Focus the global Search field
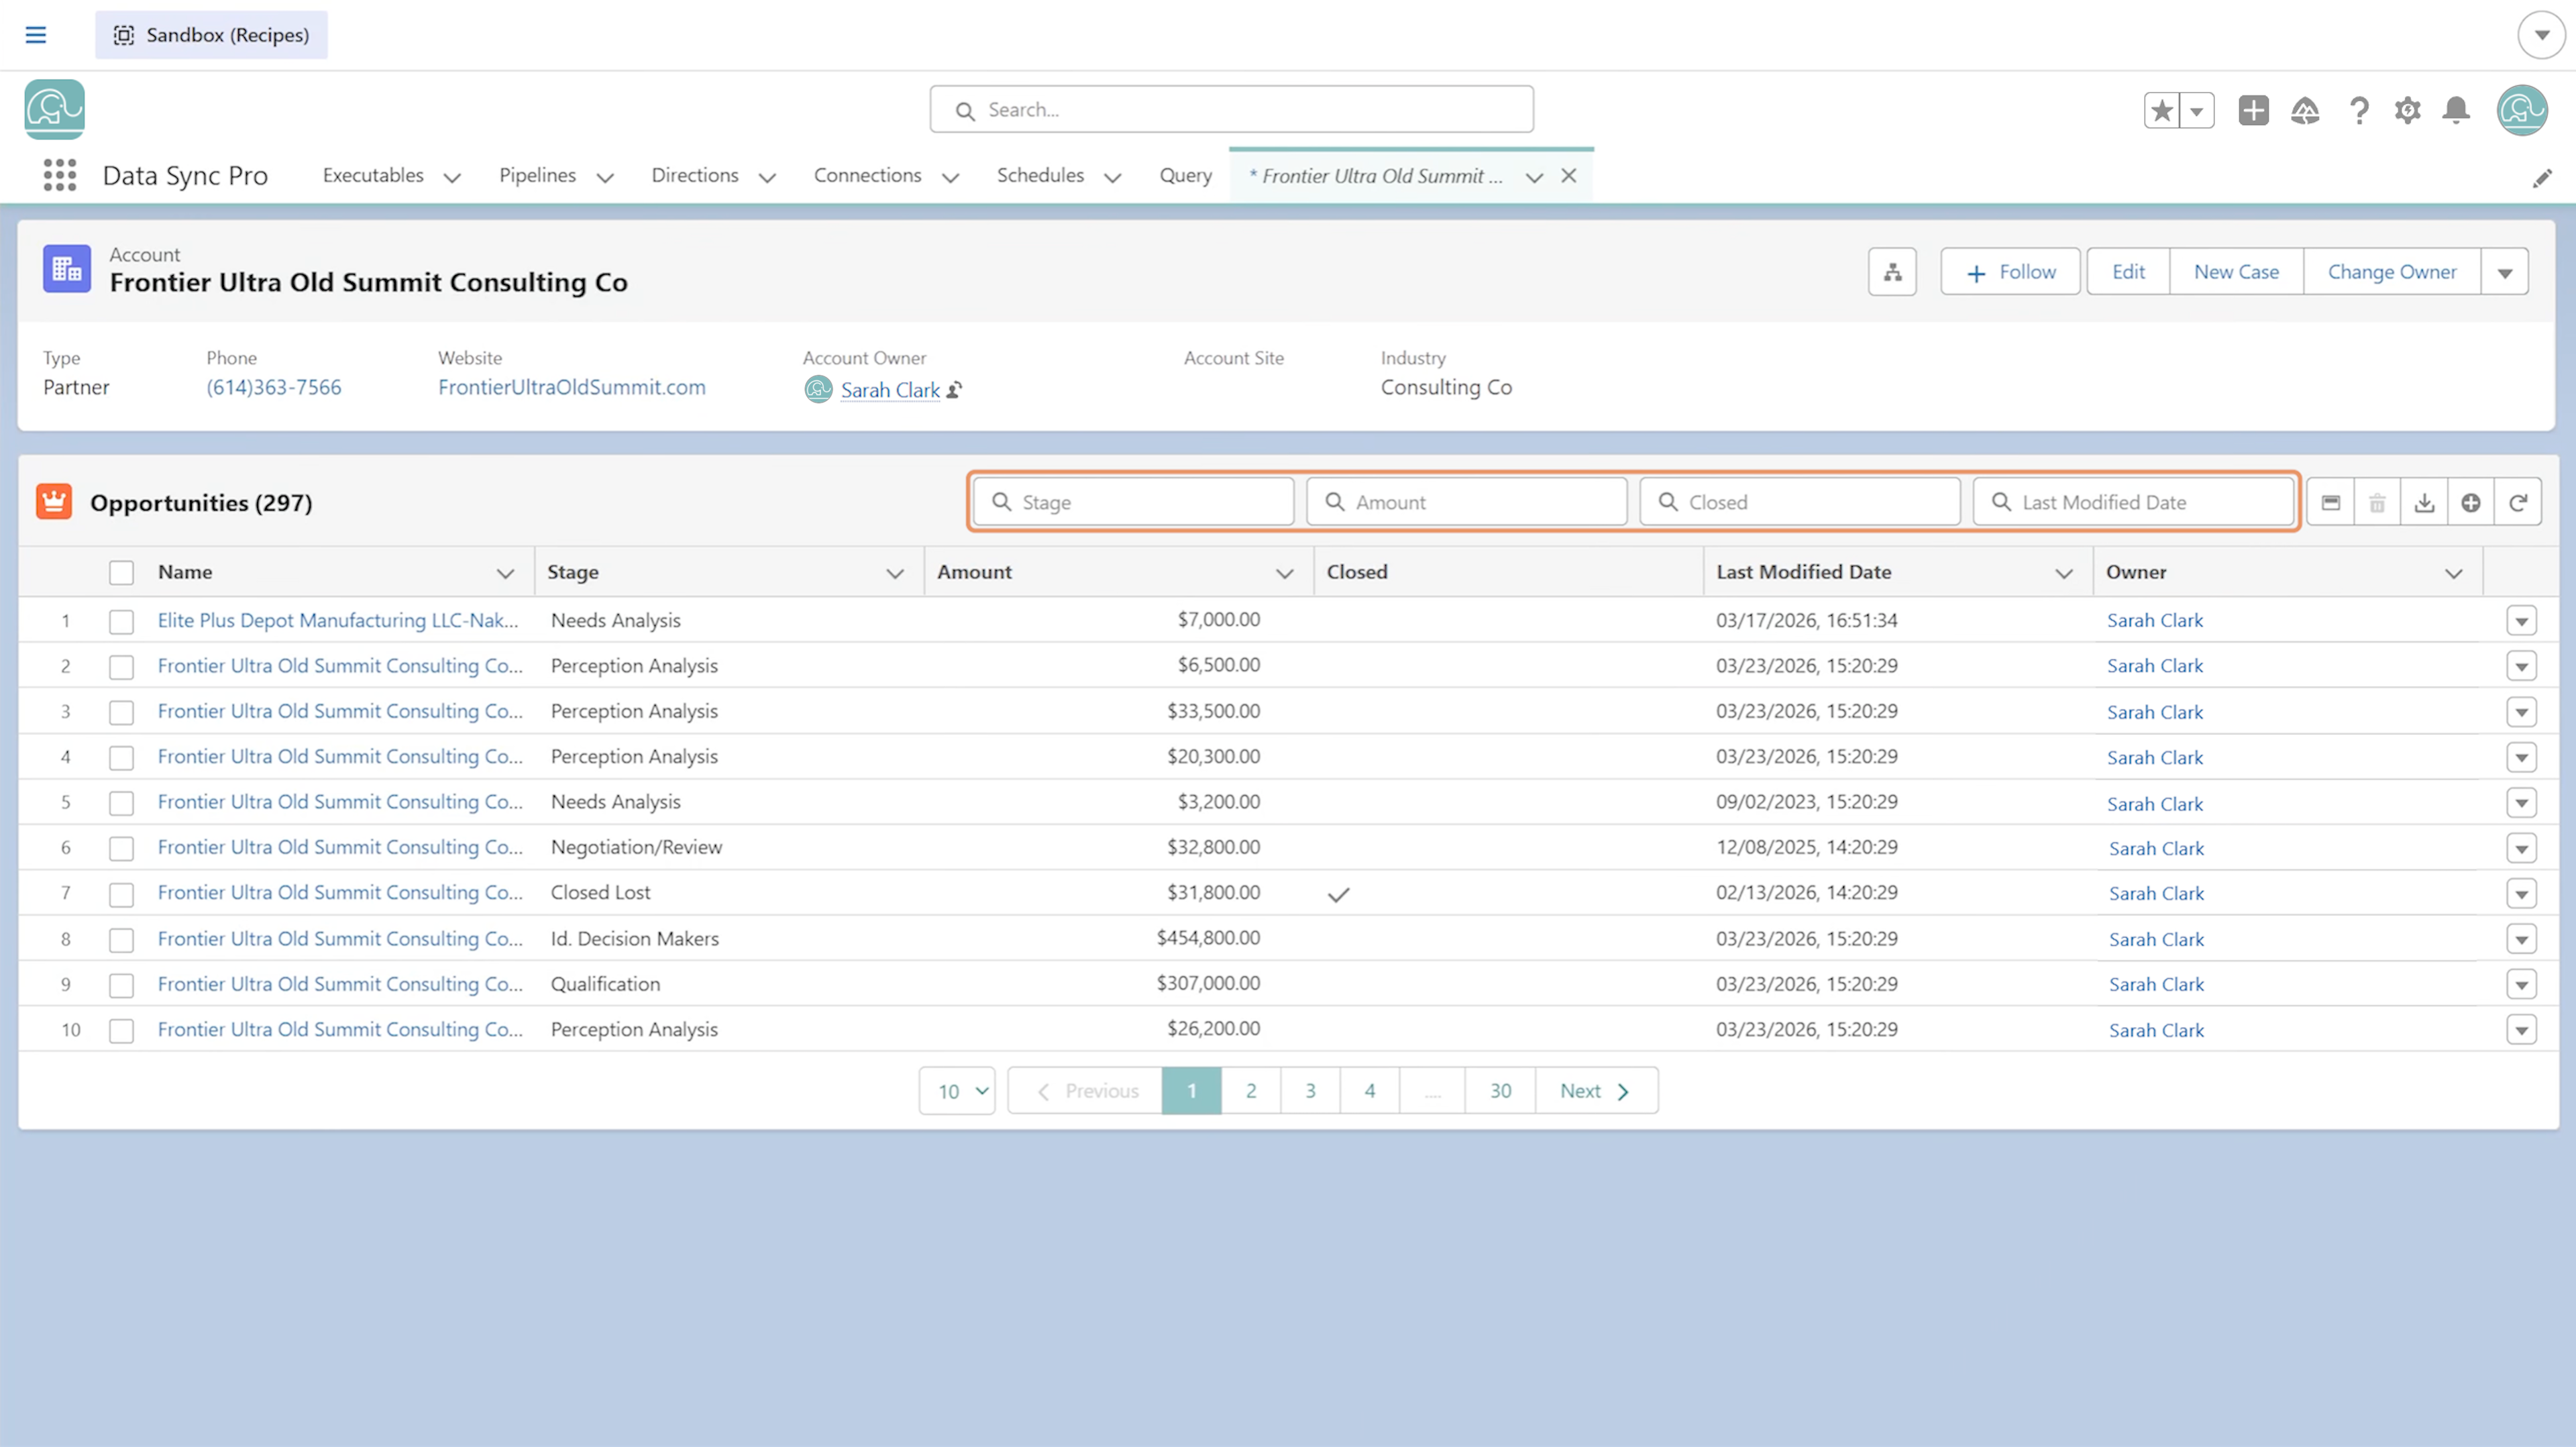Image resolution: width=2576 pixels, height=1447 pixels. click(1231, 110)
